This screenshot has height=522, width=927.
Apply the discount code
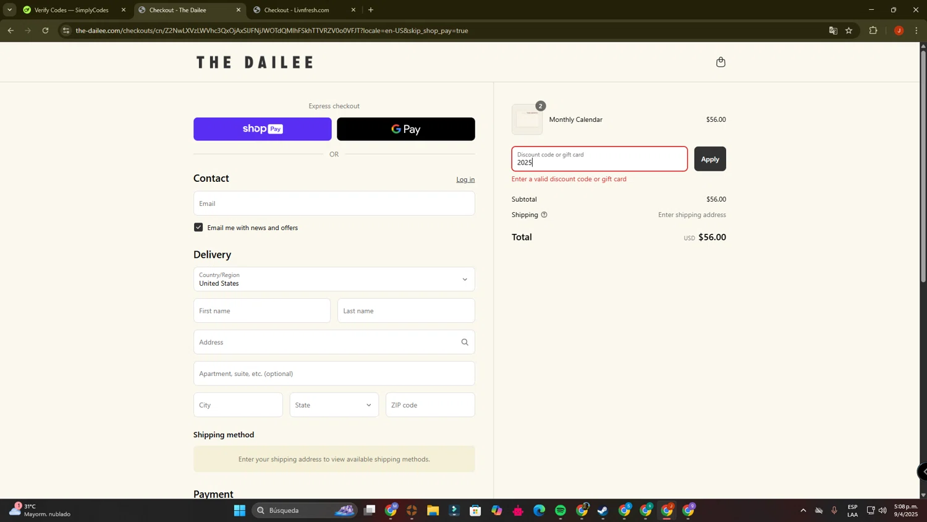710,159
